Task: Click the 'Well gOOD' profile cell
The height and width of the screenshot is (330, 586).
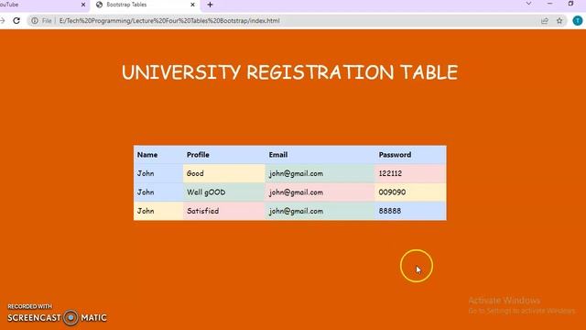Action: click(x=223, y=192)
